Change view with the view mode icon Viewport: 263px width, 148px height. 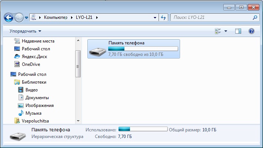(218, 31)
